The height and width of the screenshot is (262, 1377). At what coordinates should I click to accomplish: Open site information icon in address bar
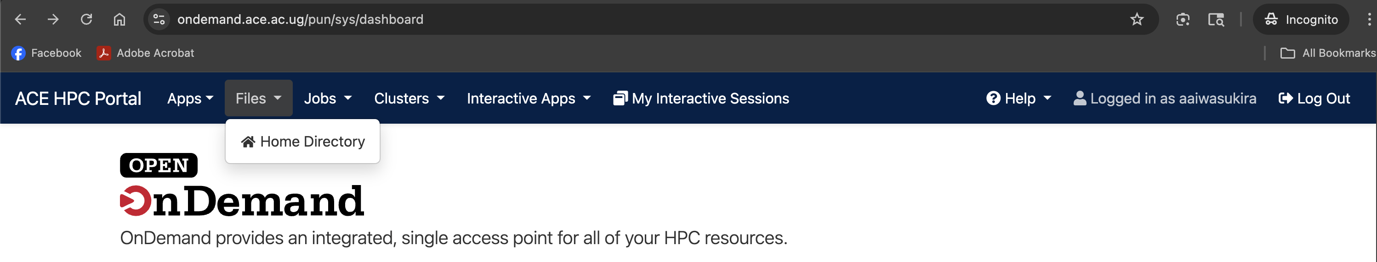(x=159, y=20)
